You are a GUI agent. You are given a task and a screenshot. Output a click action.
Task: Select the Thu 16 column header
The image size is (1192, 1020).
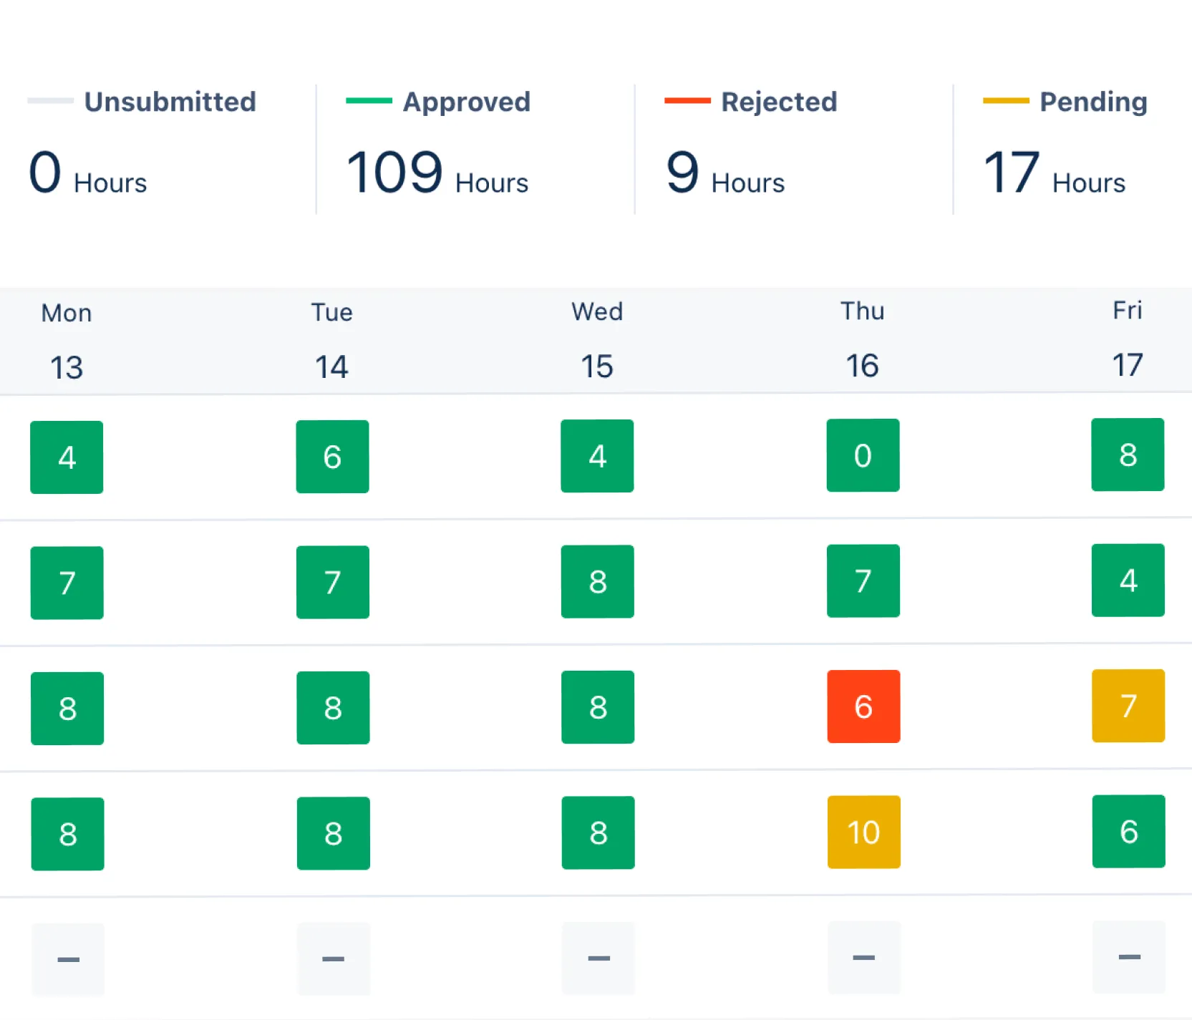pyautogui.click(x=863, y=339)
